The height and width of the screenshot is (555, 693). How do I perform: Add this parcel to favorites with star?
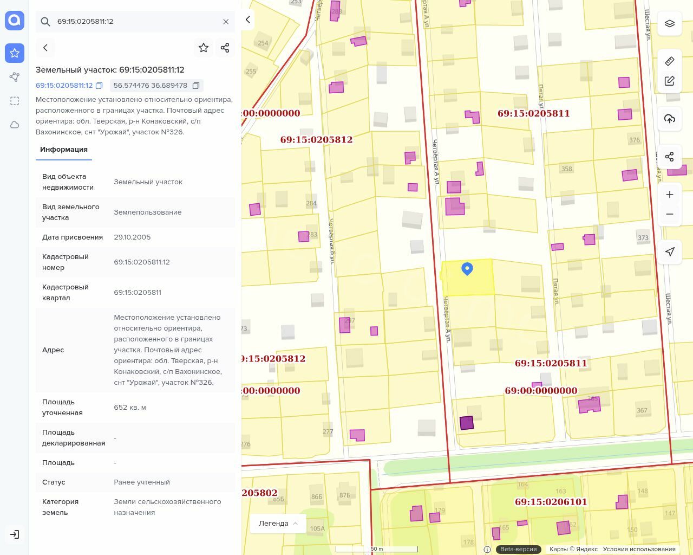tap(204, 48)
